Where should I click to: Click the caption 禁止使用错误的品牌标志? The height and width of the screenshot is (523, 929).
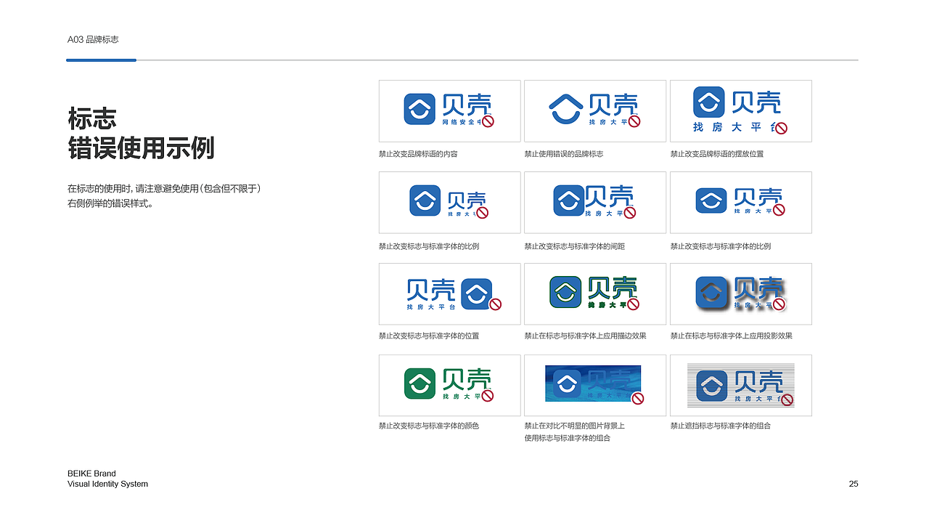564,154
